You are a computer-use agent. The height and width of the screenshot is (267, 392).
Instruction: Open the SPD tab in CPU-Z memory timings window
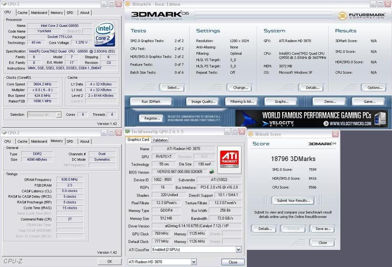70,141
